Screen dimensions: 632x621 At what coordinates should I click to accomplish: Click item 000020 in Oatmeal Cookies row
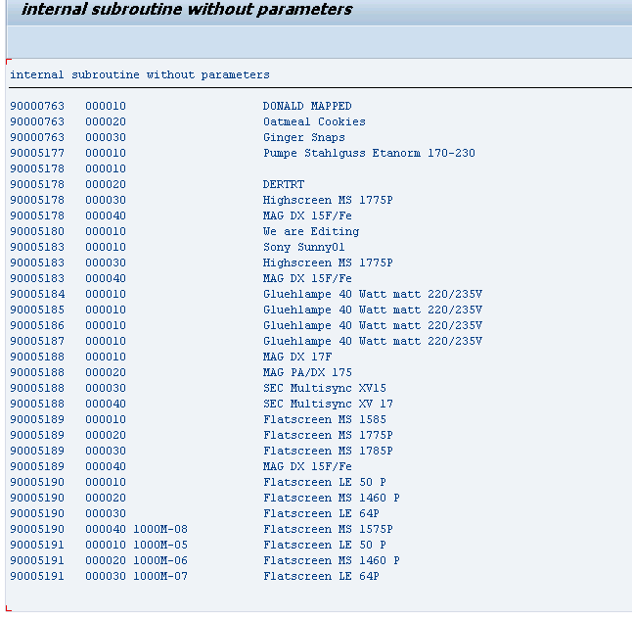point(106,121)
